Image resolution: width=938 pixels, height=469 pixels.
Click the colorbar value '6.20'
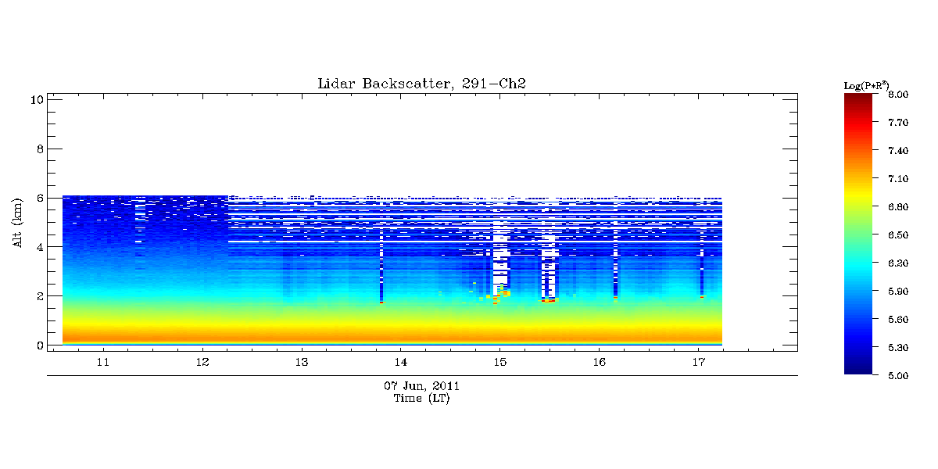898,263
